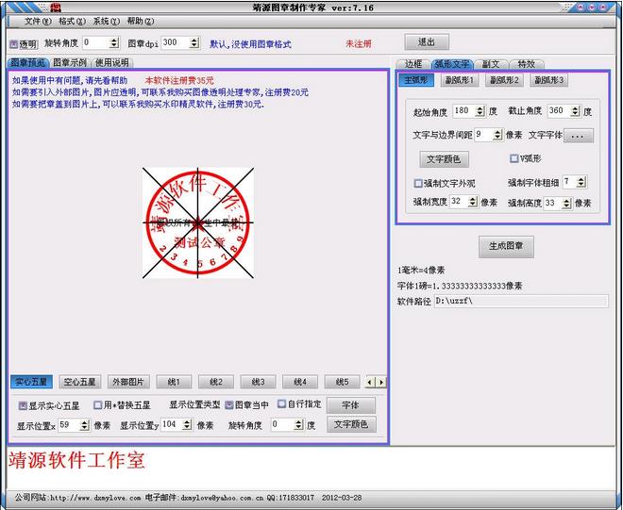The height and width of the screenshot is (510, 623).
Task: Open the 文件 menu
Action: pos(37,21)
